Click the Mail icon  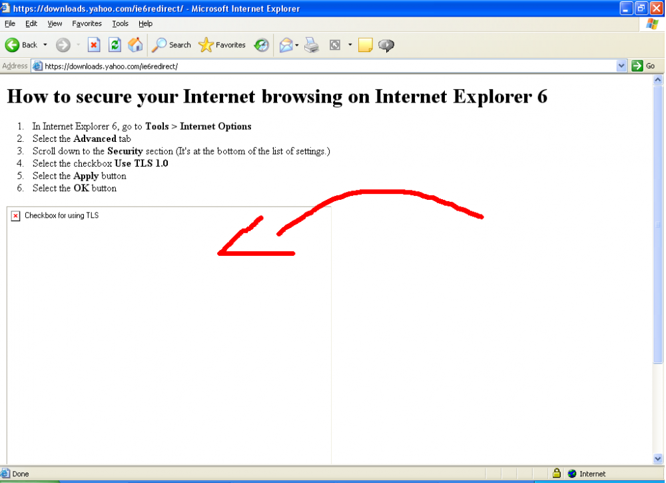pyautogui.click(x=286, y=45)
